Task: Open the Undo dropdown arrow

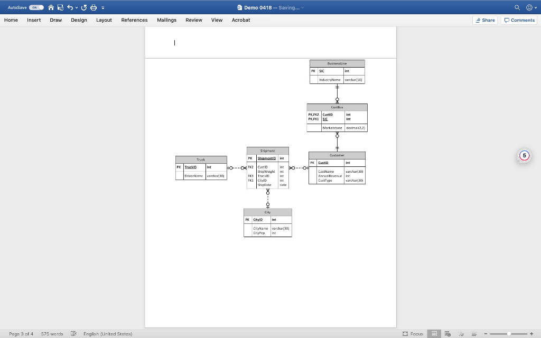Action: point(77,7)
